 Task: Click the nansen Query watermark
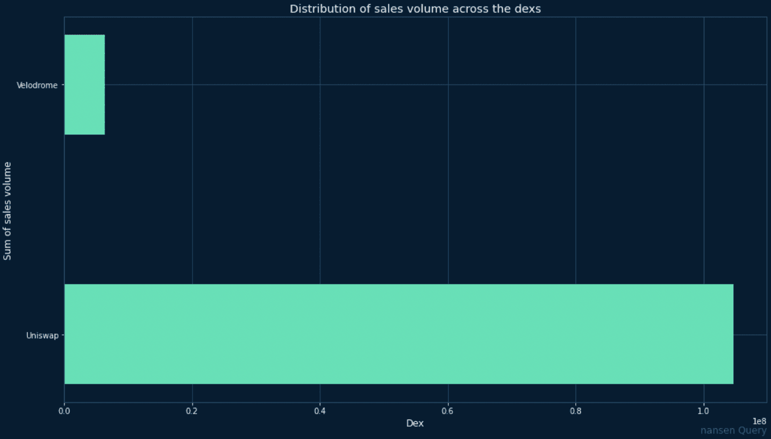click(x=733, y=430)
